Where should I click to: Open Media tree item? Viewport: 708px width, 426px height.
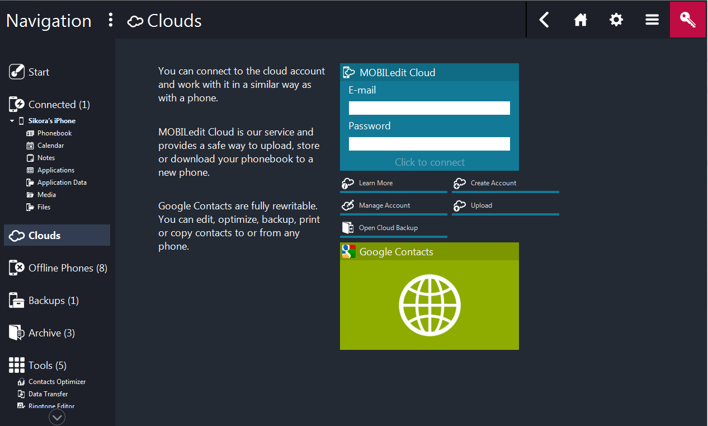pos(46,195)
